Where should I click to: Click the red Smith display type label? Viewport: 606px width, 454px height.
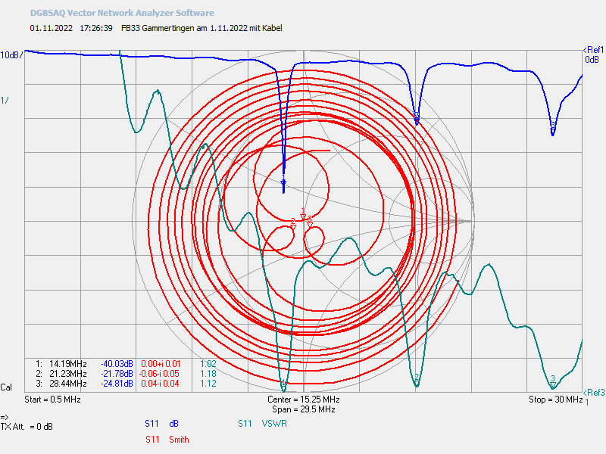(179, 440)
